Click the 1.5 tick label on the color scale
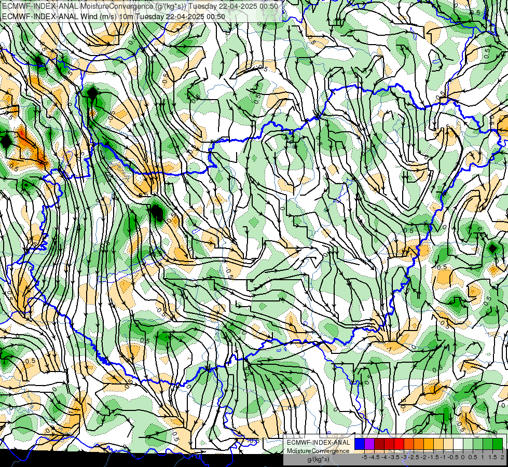The width and height of the screenshot is (508, 467). click(x=493, y=457)
